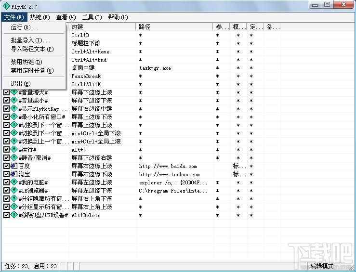Click 任务：23, 启用：23 status text
Viewport: 356px width, 272px height.
[x=31, y=266]
